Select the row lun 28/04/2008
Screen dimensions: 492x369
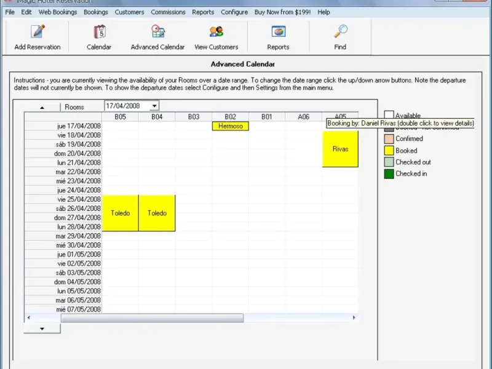(63, 227)
